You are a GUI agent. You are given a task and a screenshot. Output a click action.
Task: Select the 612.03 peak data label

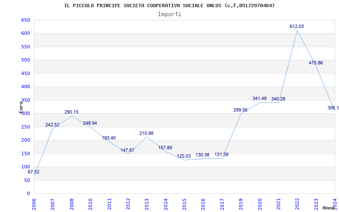pyautogui.click(x=297, y=27)
